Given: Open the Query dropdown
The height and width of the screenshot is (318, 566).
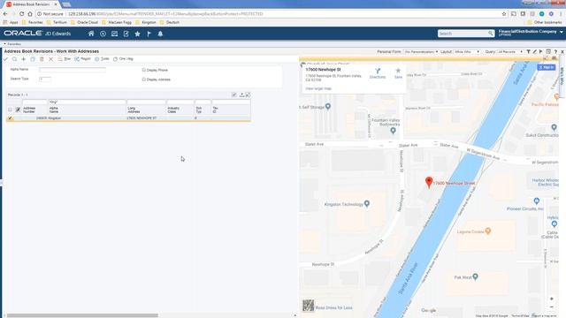Looking at the screenshot, I should 510,52.
